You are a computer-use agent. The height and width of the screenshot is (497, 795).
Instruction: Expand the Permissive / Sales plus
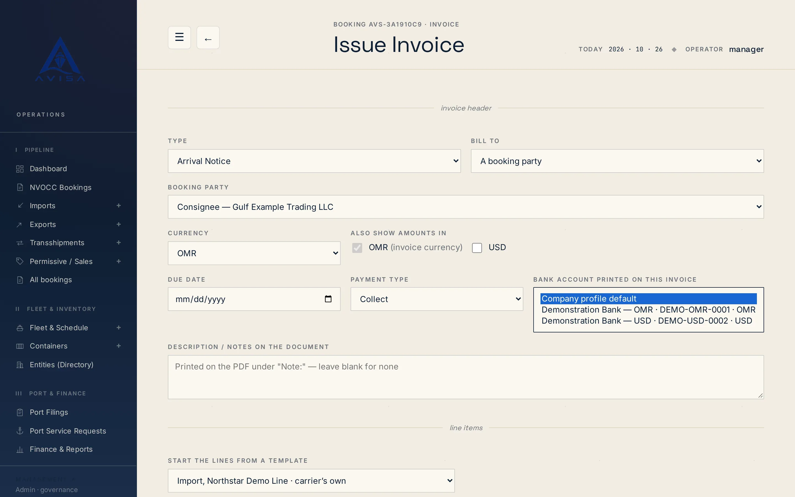click(119, 261)
